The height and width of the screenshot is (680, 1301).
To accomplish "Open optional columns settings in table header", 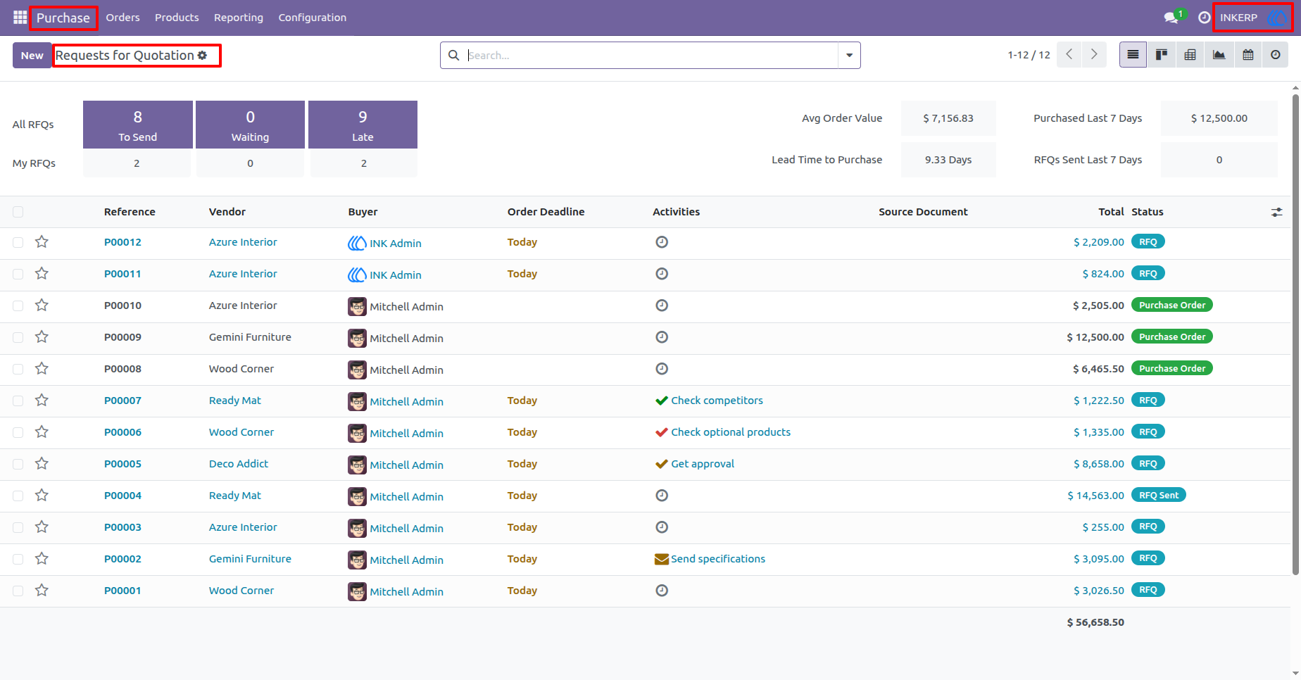I will [1276, 212].
